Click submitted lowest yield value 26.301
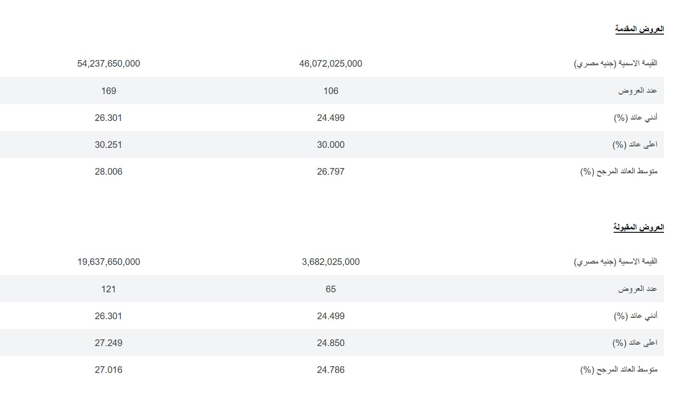This screenshot has width=677, height=408. pos(109,118)
